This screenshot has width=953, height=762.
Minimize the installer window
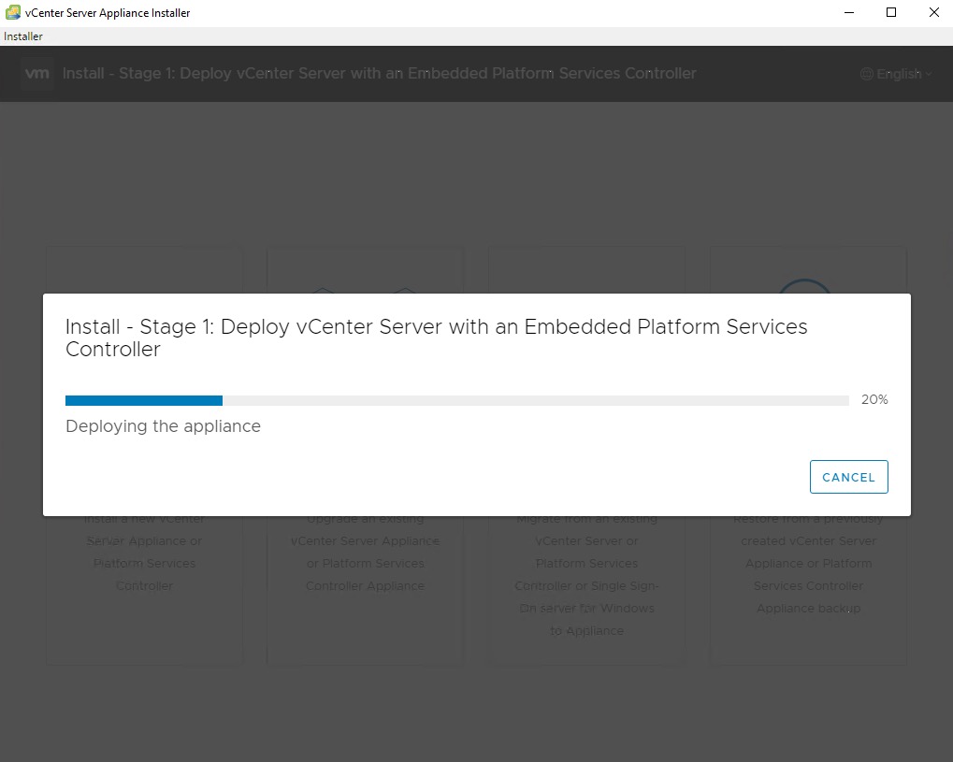(849, 13)
